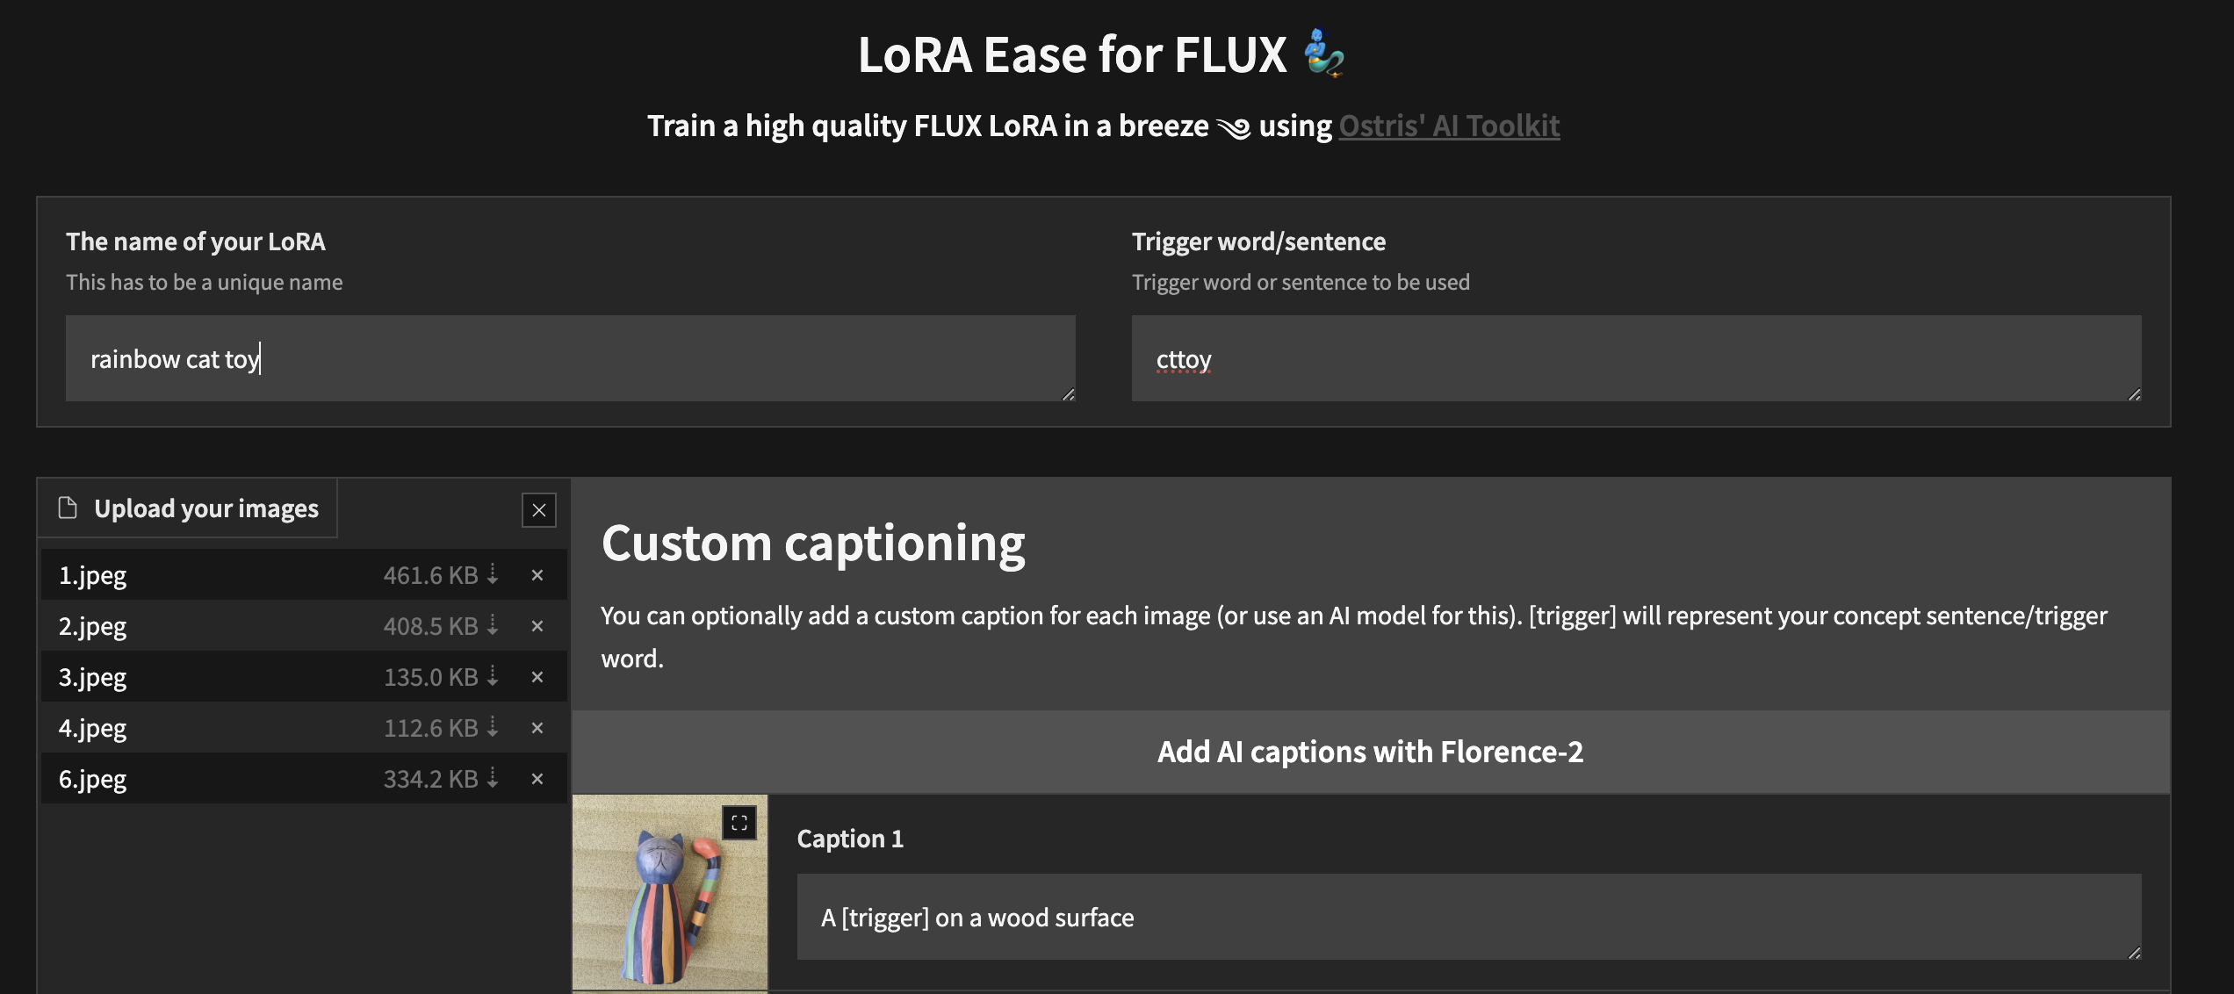Click the download icon next to 1.jpeg
Viewport: 2234px width, 994px height.
493,574
